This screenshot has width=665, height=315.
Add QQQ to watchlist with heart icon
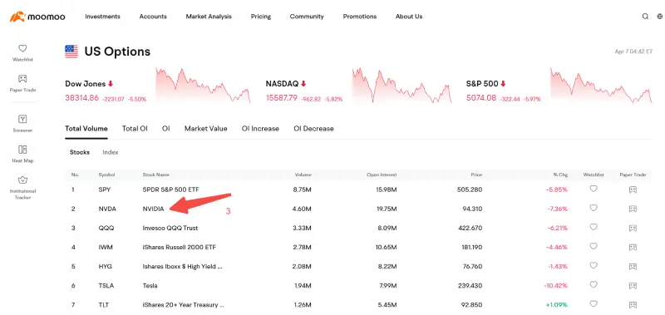point(594,227)
